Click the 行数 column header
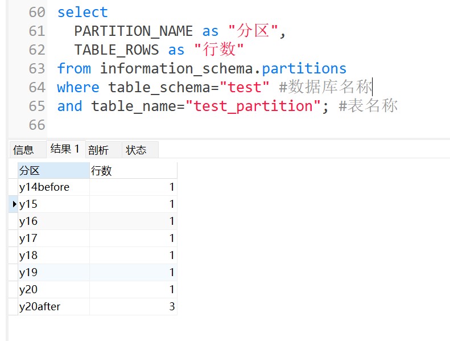The width and height of the screenshot is (450, 341). pos(133,170)
